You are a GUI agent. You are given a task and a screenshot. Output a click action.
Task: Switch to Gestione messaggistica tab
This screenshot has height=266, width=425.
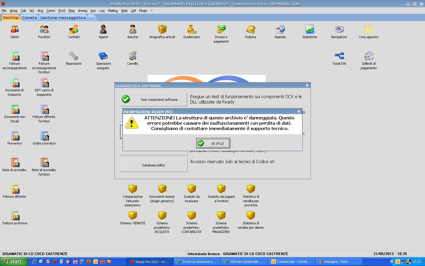click(63, 17)
